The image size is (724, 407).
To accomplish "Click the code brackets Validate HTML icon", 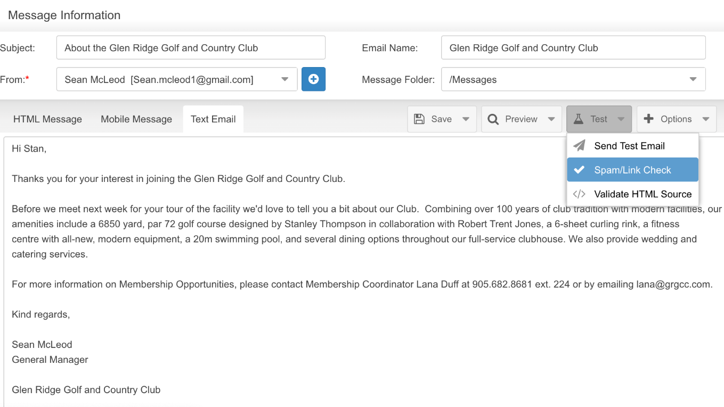I will click(579, 194).
